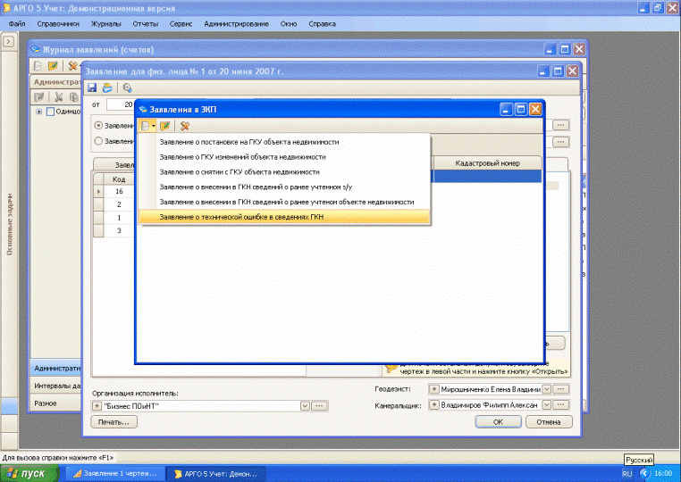Click the ellipsis button next to Геодезист field
Screen dimensions: 681x482
[560, 389]
